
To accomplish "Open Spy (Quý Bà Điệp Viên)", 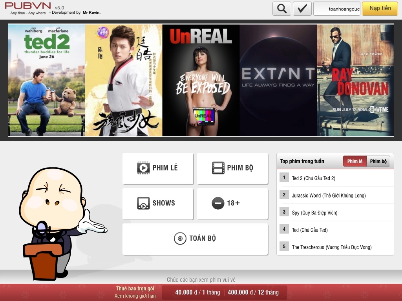I will point(314,213).
